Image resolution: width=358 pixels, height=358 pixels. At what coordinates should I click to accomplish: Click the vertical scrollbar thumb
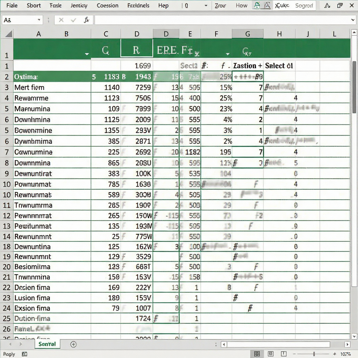point(354,87)
